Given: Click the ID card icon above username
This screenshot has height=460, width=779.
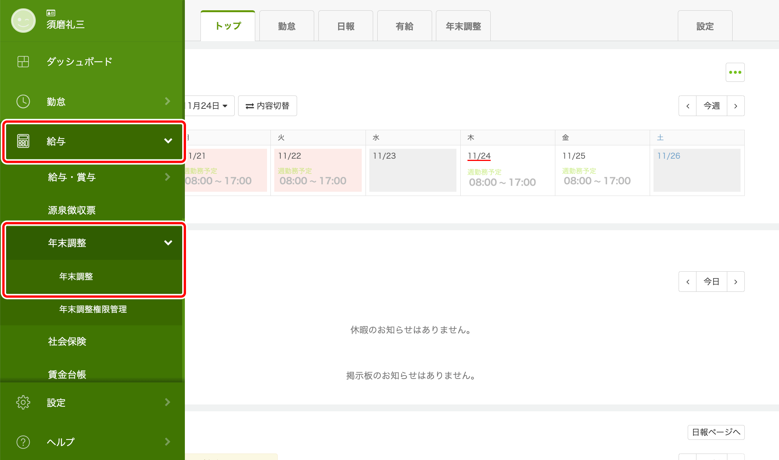Looking at the screenshot, I should [x=51, y=13].
